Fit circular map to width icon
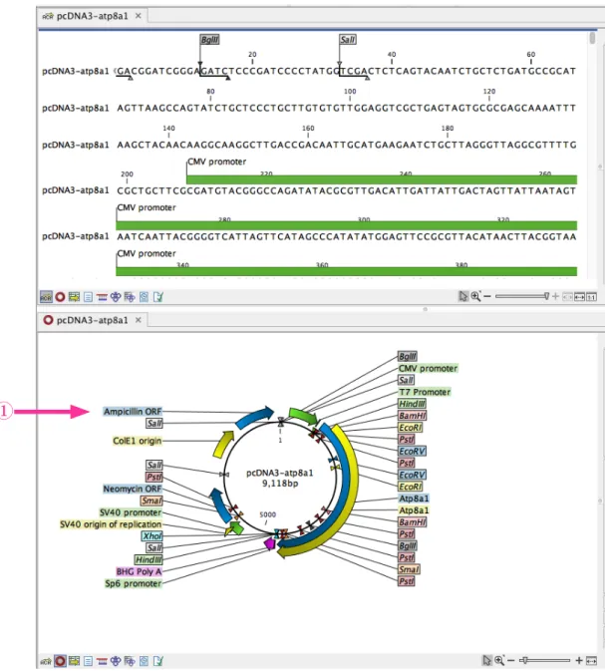The width and height of the screenshot is (605, 671). 591,661
